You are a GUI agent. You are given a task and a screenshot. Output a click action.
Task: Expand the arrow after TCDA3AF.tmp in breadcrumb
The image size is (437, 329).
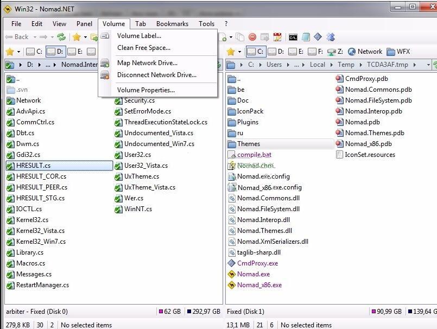coord(415,65)
